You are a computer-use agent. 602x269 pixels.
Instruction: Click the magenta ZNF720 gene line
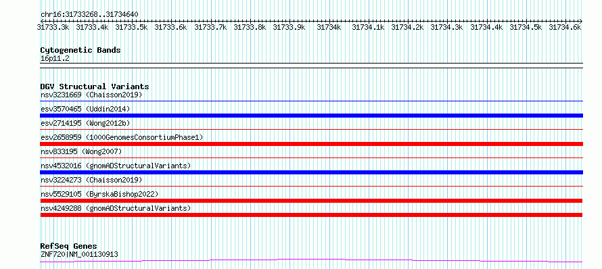(x=311, y=261)
